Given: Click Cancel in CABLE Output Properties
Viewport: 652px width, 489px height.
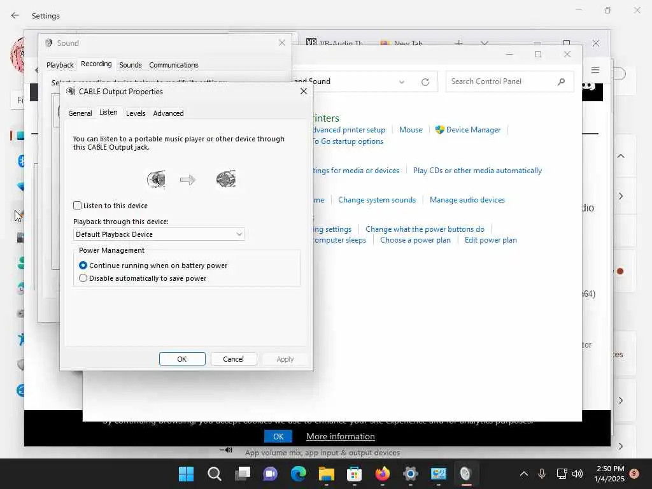Looking at the screenshot, I should (x=233, y=359).
